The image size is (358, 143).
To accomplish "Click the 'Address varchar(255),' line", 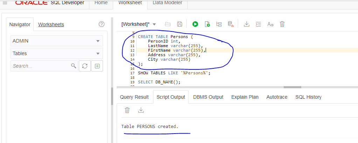I will pos(174,55).
